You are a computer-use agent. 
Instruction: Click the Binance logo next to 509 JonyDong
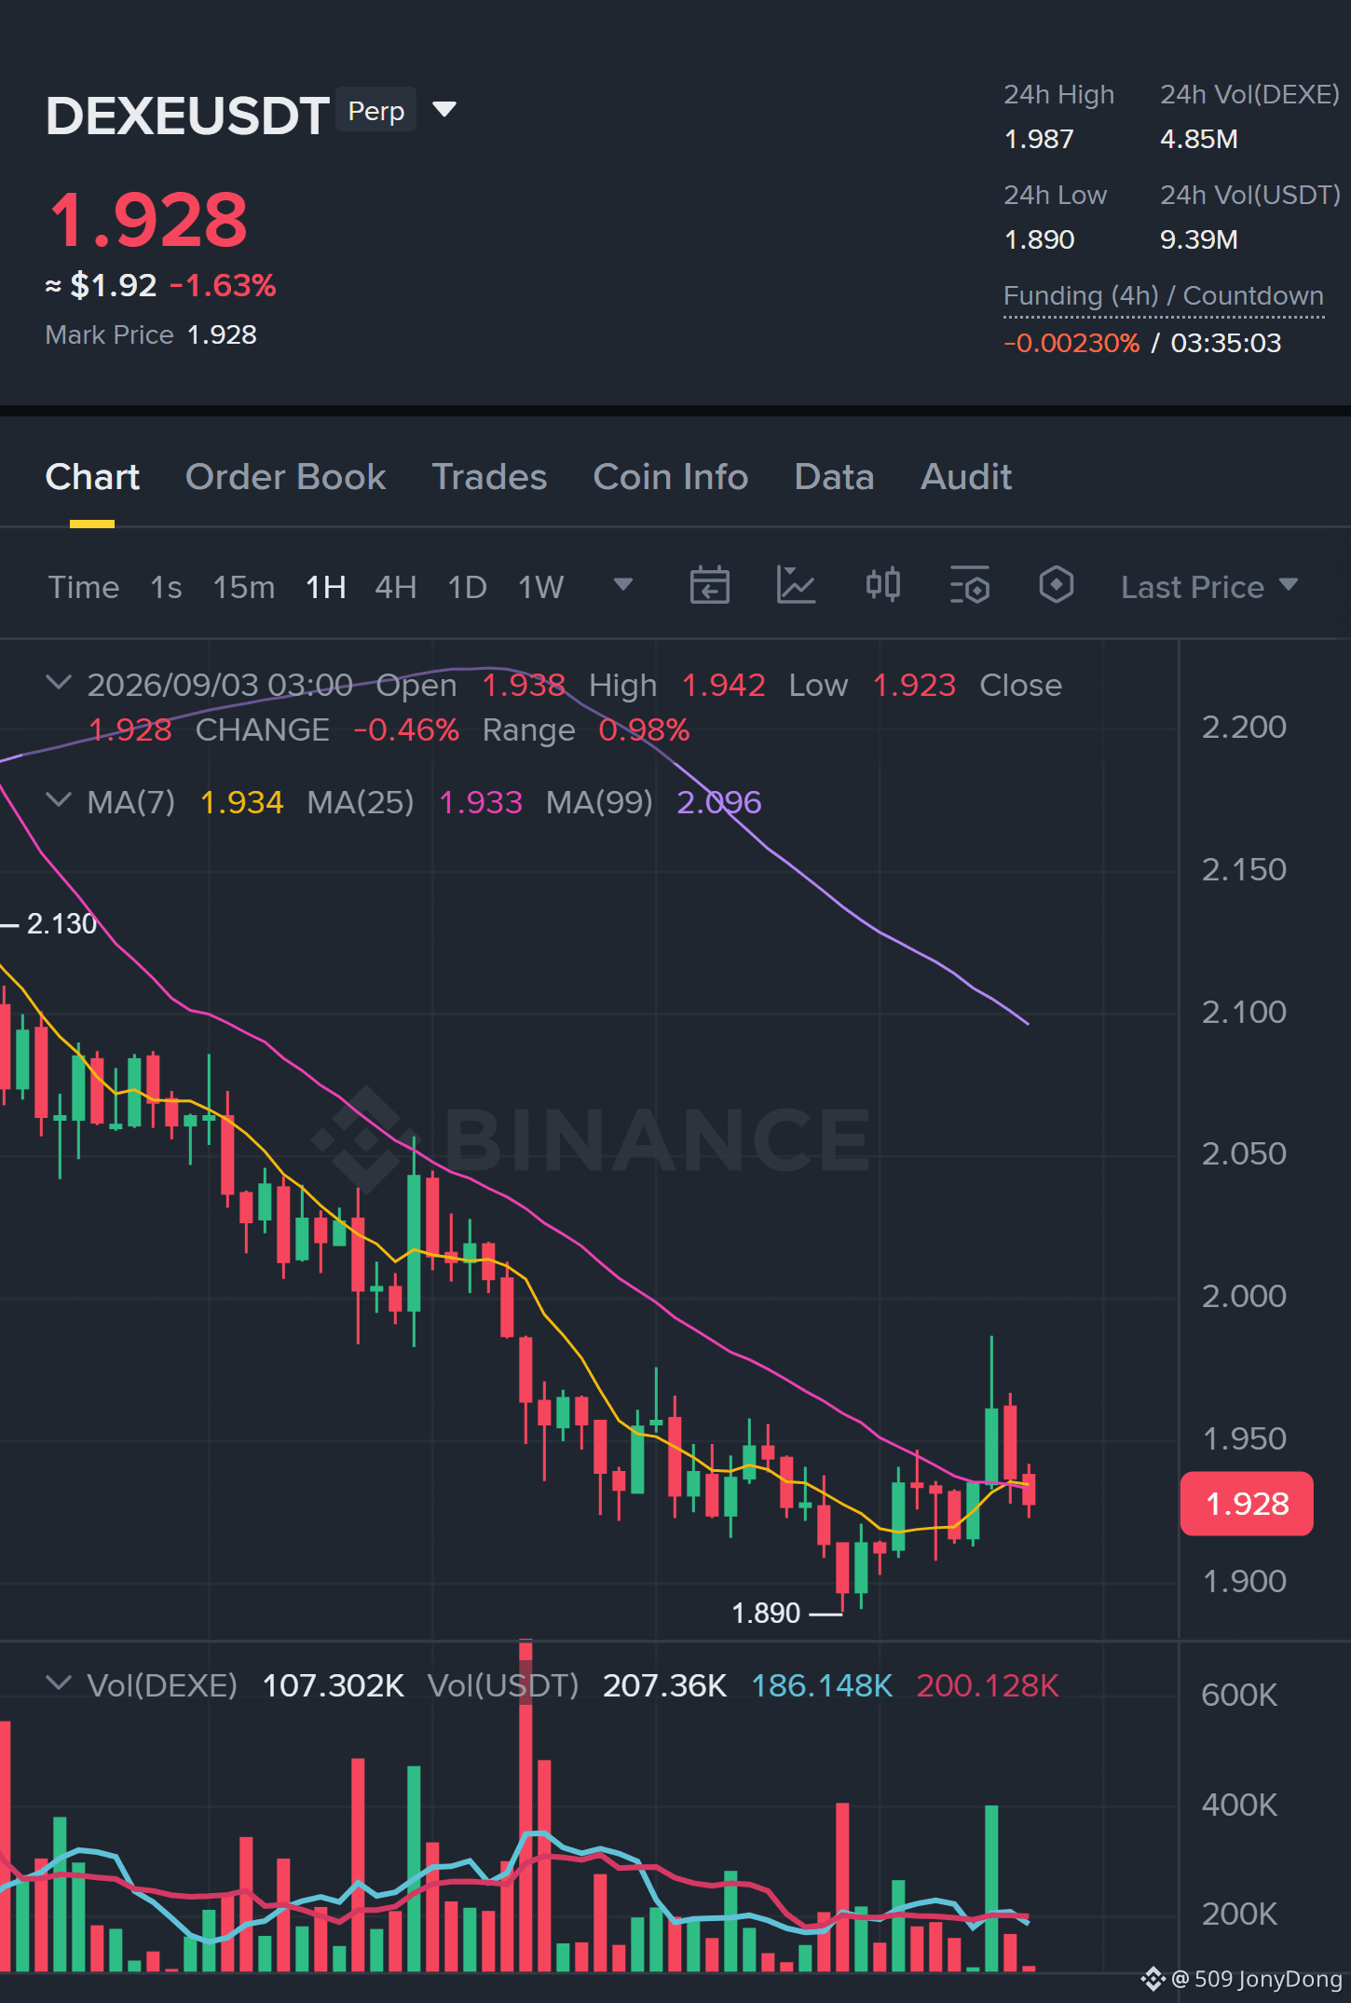(1153, 1979)
